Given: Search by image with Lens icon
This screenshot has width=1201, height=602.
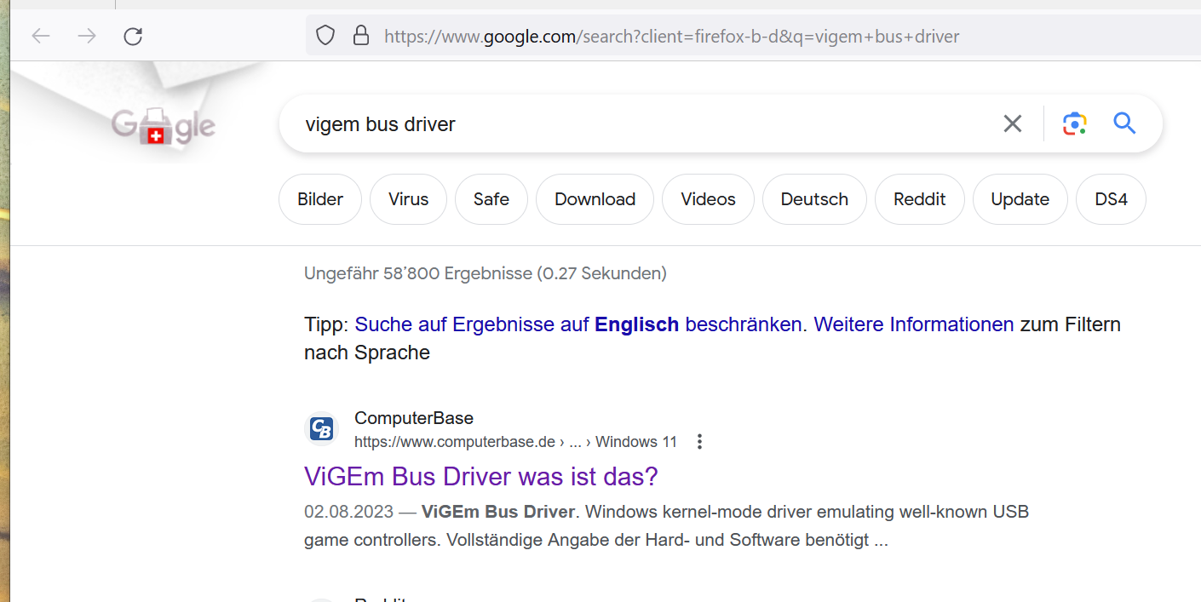Looking at the screenshot, I should [x=1075, y=124].
